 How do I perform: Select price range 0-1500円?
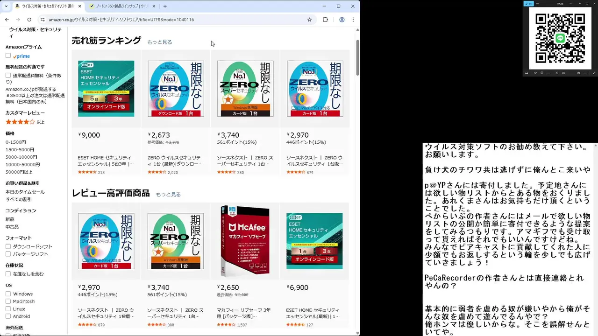(16, 142)
